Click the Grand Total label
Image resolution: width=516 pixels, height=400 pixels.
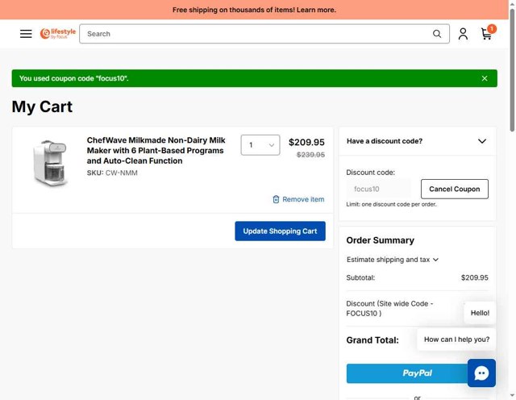click(x=372, y=340)
